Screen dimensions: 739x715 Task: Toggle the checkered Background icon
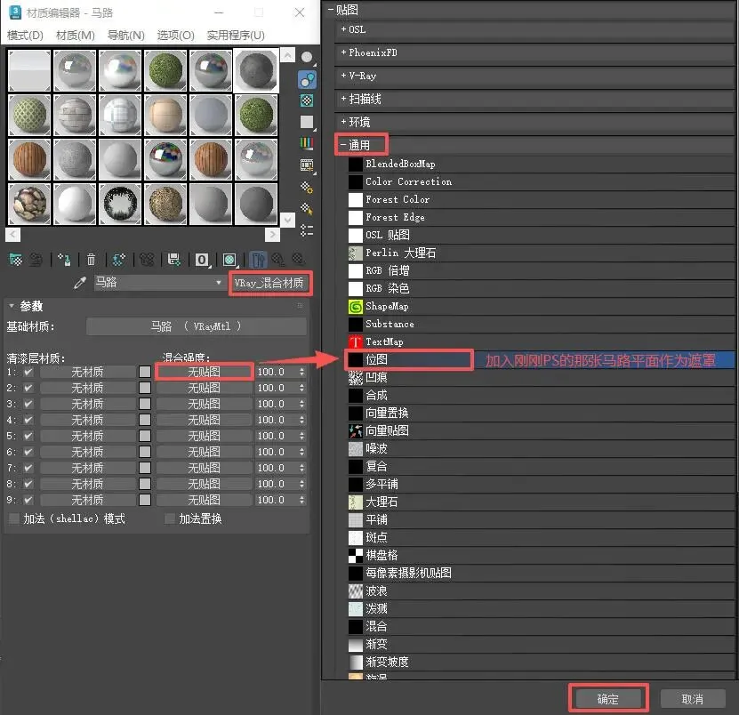(307, 100)
